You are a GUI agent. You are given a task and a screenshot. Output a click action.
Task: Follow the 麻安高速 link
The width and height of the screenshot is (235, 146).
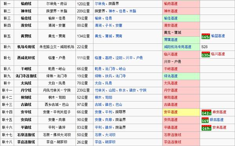pyautogui.click(x=219, y=112)
